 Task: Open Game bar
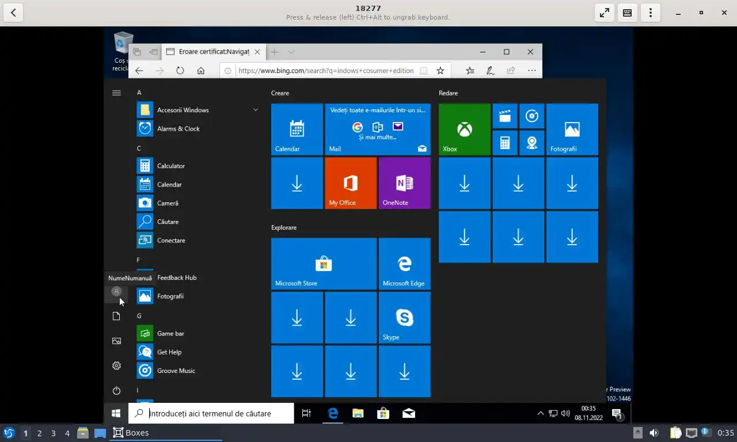[x=197, y=333]
